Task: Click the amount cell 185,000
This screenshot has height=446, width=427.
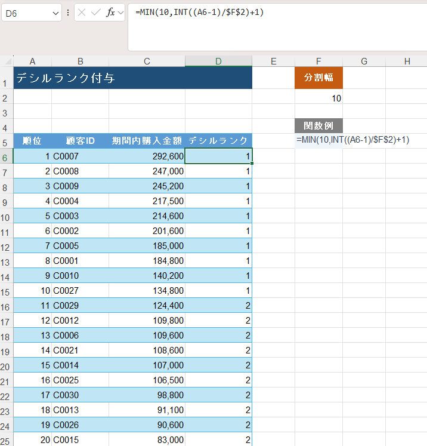Action: click(x=147, y=245)
